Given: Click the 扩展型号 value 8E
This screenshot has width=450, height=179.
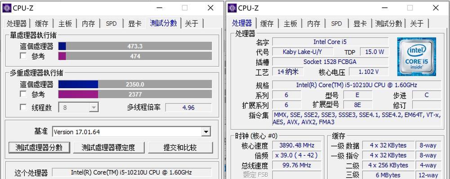Looking at the screenshot, I should coord(357,105).
